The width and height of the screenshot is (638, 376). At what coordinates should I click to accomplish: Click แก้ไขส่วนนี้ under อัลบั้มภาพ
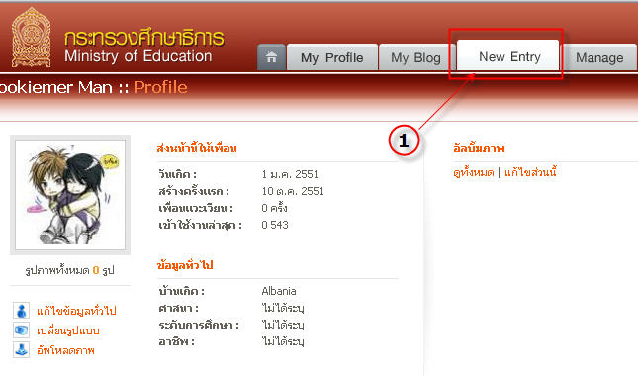coord(530,172)
